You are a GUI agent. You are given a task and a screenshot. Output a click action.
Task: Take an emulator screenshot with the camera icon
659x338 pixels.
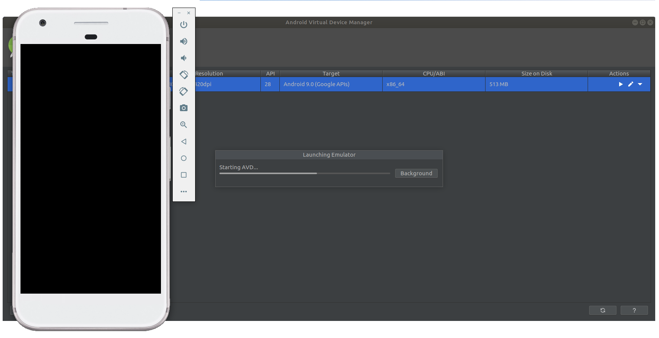(x=184, y=108)
